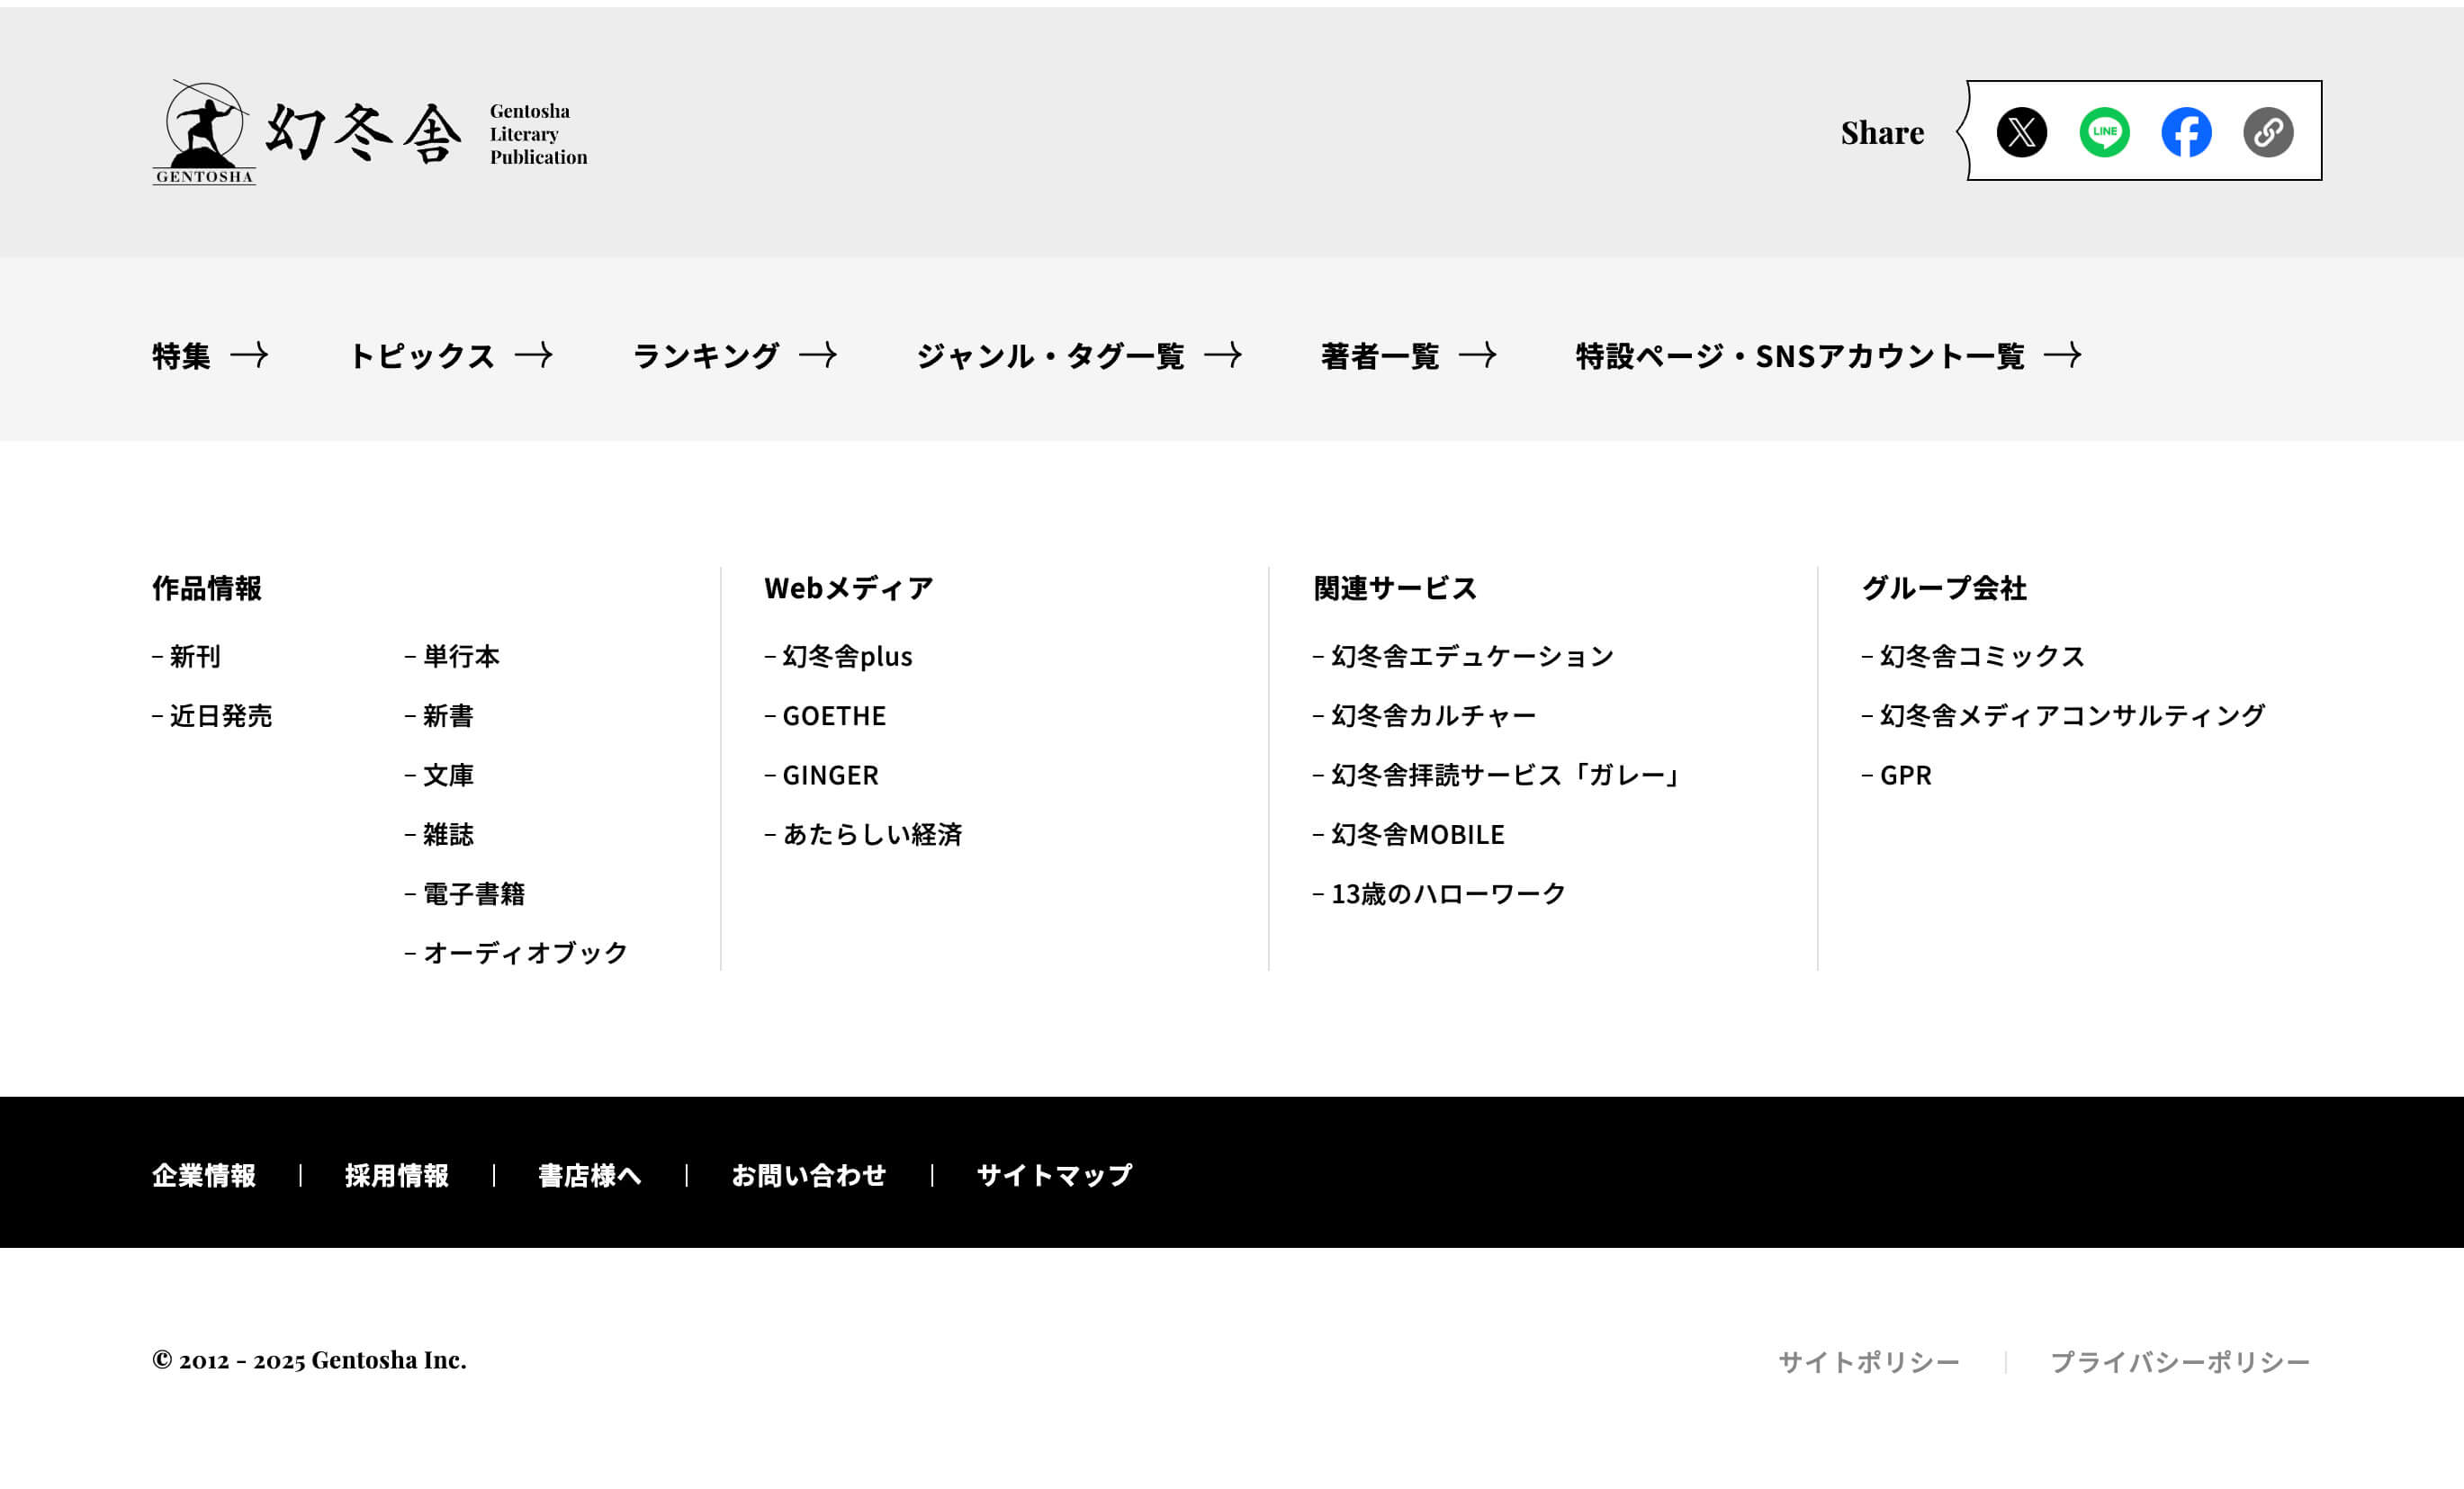Image resolution: width=2464 pixels, height=1489 pixels.
Task: Open 13歳のハローワーク service link
Action: tap(1446, 893)
